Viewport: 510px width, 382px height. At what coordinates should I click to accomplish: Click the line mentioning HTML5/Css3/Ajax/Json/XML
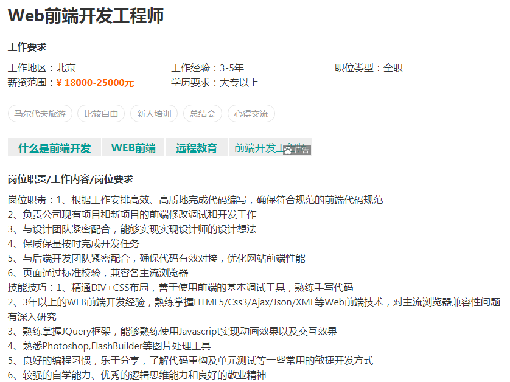click(254, 302)
